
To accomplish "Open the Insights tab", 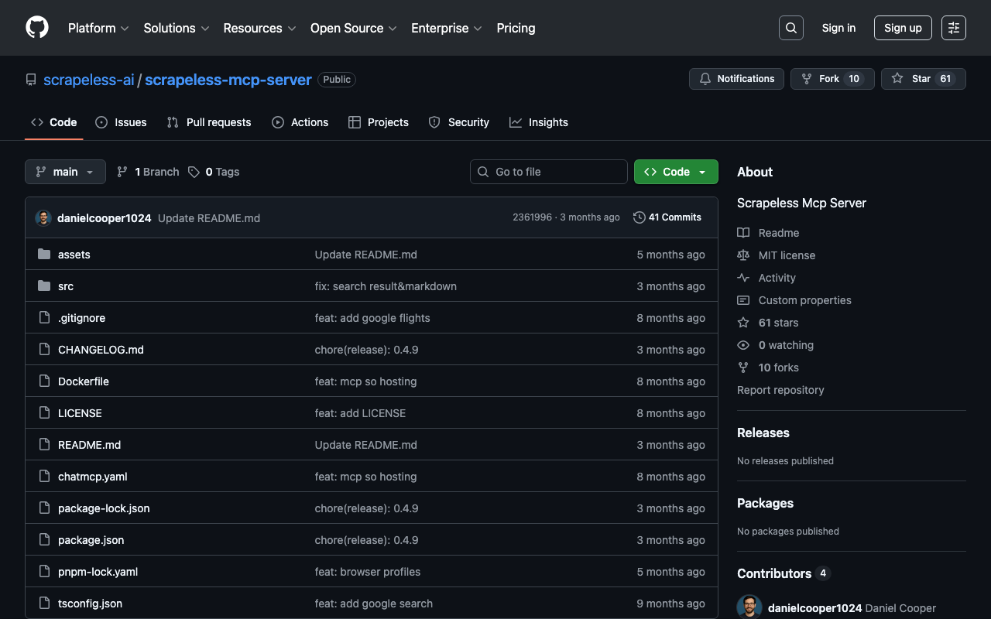I will click(539, 122).
